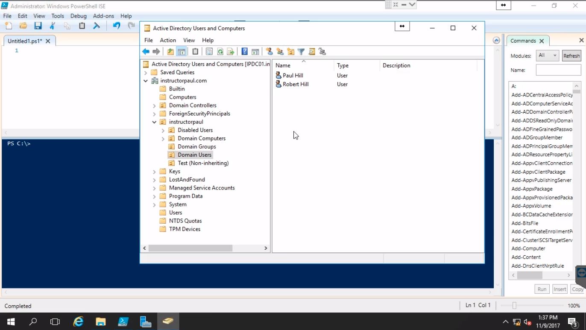Click the create new group icon
Image resolution: width=586 pixels, height=330 pixels.
(x=280, y=52)
